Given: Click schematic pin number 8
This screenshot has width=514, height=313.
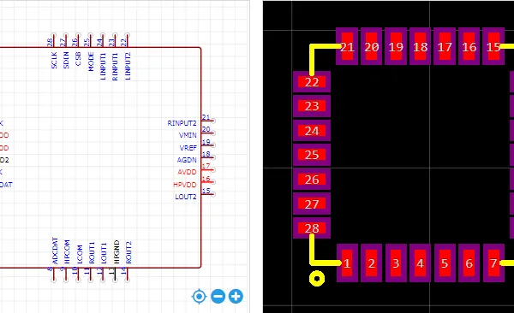Looking at the screenshot, I should 50,269.
